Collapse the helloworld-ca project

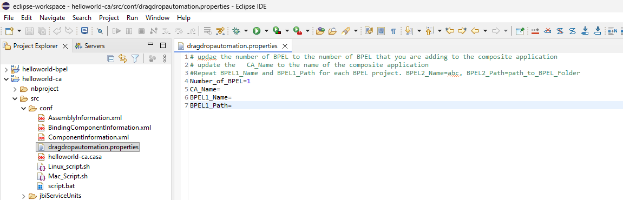(x=6, y=79)
